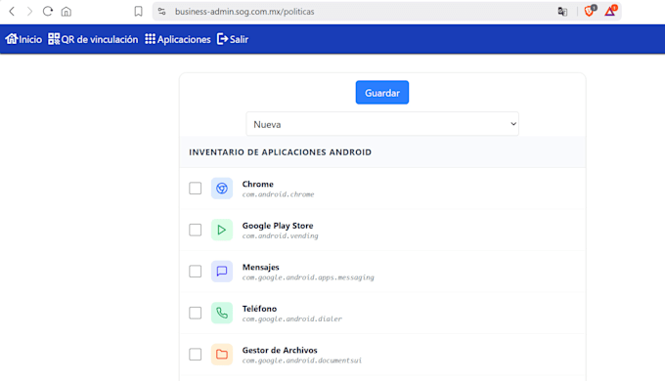
Task: Click the browser forward arrow
Action: pos(29,12)
